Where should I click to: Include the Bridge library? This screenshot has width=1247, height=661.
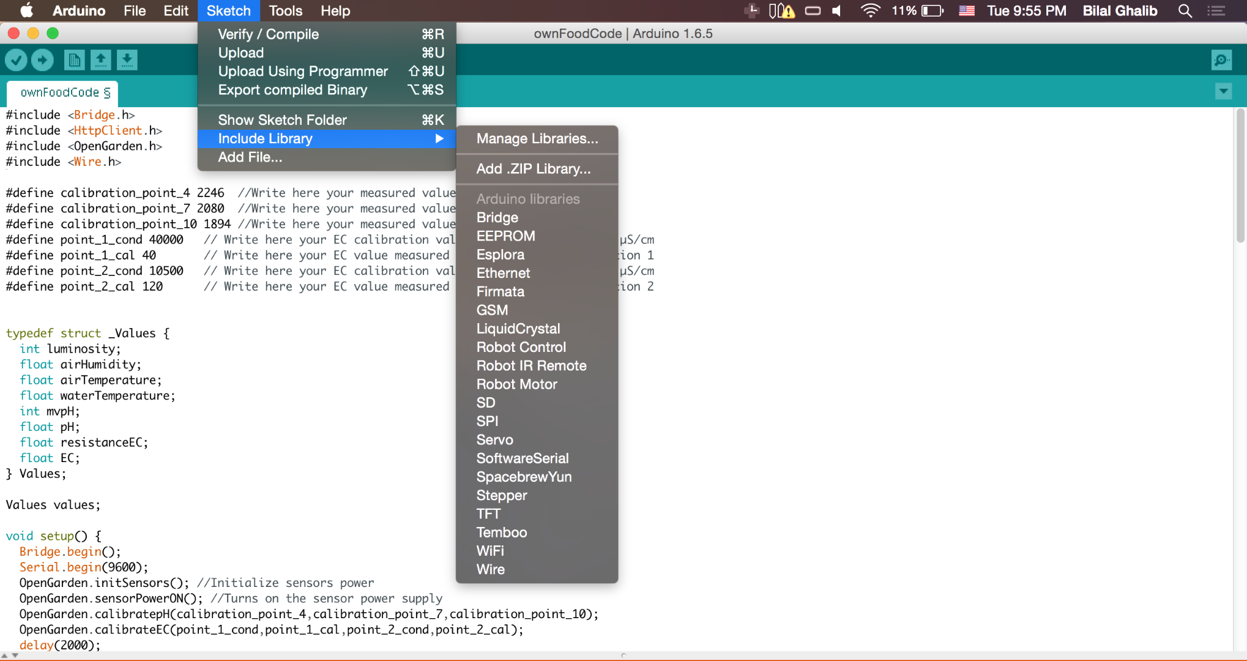pyautogui.click(x=537, y=218)
